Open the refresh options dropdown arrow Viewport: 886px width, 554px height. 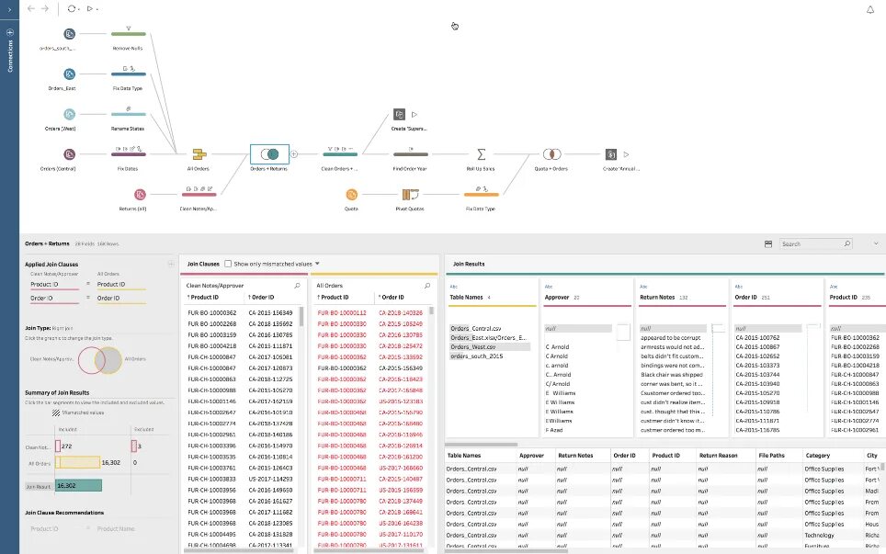click(x=78, y=9)
